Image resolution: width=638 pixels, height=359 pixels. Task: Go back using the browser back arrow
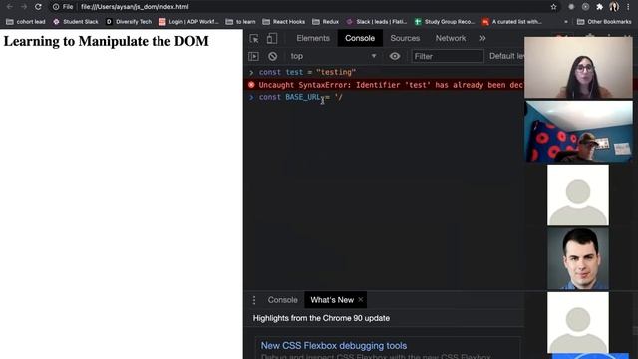[9, 7]
